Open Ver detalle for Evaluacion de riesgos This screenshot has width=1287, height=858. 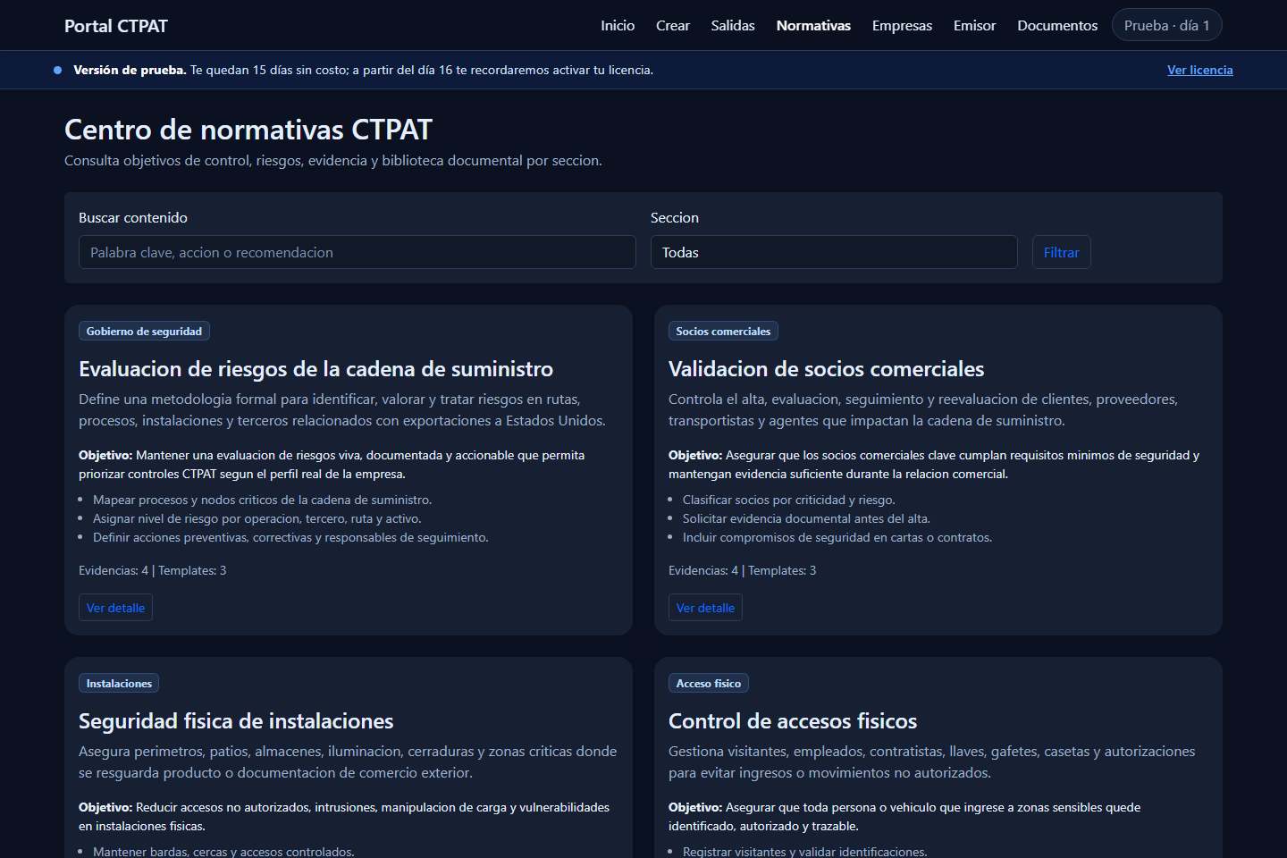click(115, 608)
